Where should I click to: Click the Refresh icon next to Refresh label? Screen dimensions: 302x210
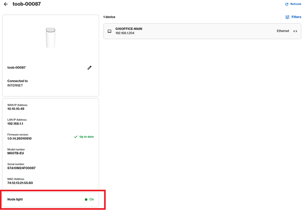(287, 4)
